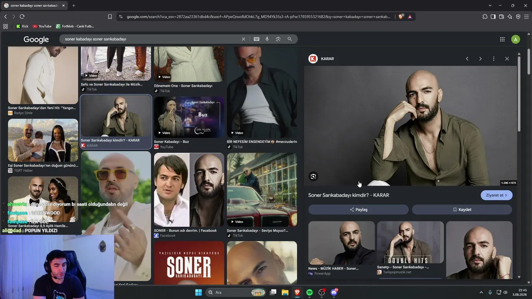Reload the current page
This screenshot has width=532, height=299.
tap(22, 17)
